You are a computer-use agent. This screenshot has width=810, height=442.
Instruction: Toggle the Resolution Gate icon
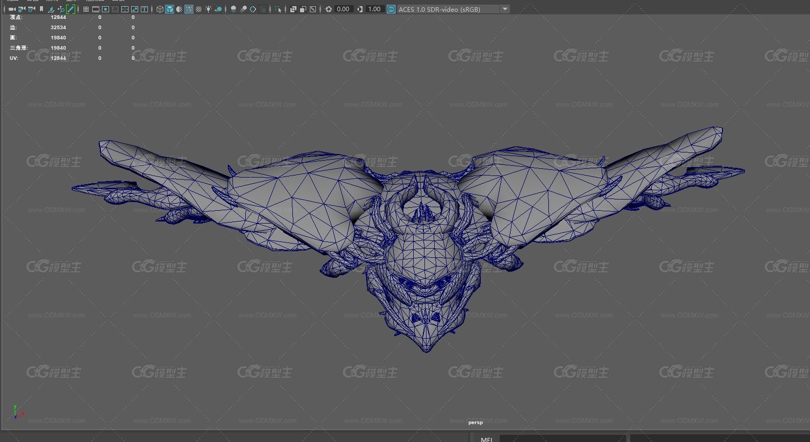point(105,9)
